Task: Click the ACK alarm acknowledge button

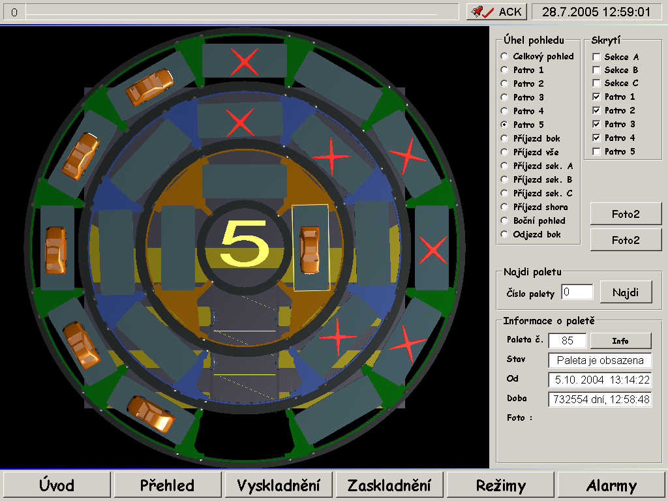Action: 496,12
